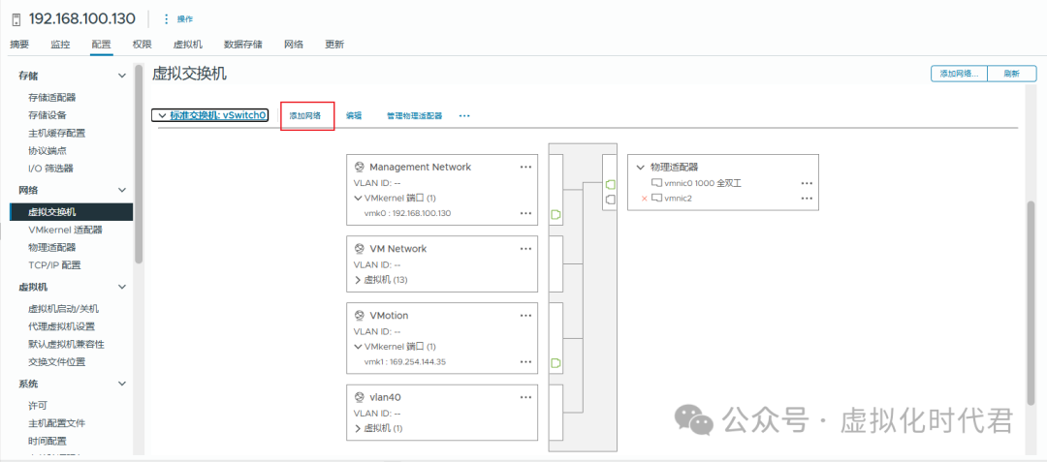Image resolution: width=1047 pixels, height=462 pixels.
Task: Select the 配置 tab
Action: (102, 45)
